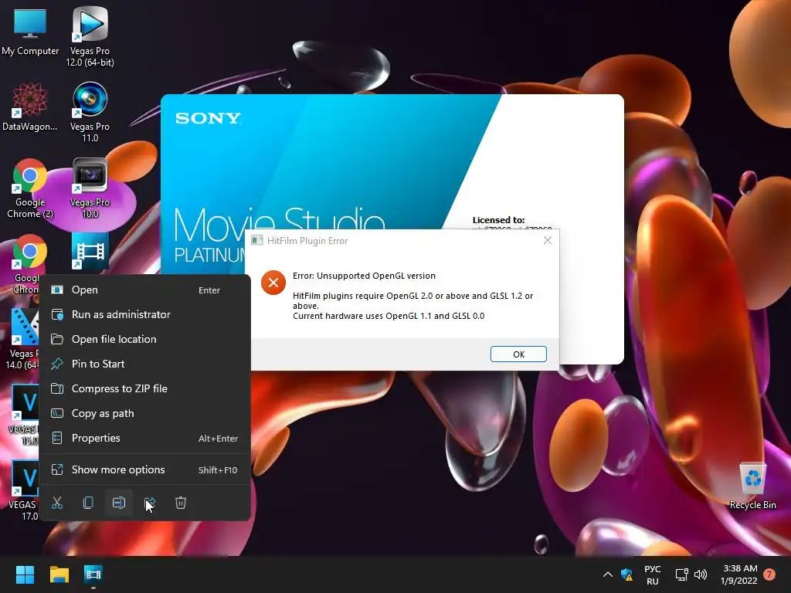Viewport: 791px width, 593px height.
Task: Select the Vegas Pro 10.0 desktop shortcut
Action: point(90,188)
